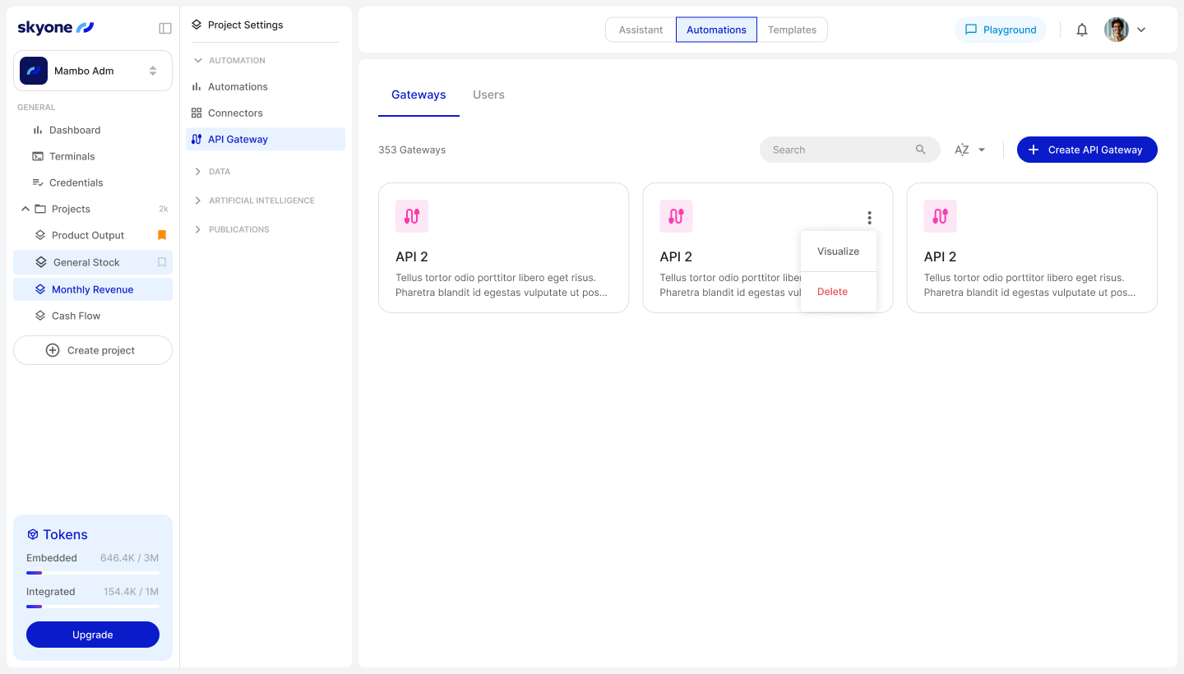The image size is (1184, 674).
Task: Click the three-dot menu on API card
Action: (x=869, y=218)
